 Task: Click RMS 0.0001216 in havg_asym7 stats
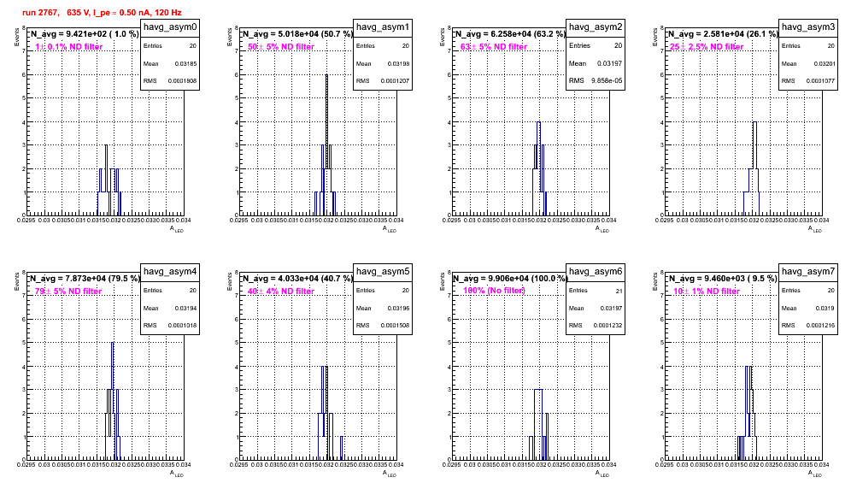point(808,326)
